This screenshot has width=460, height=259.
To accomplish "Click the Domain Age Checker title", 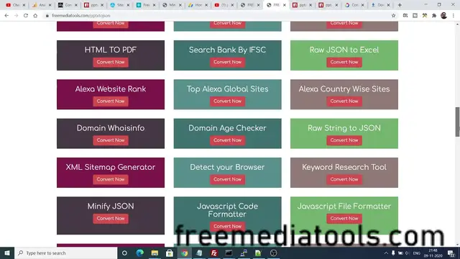I will click(x=227, y=128).
